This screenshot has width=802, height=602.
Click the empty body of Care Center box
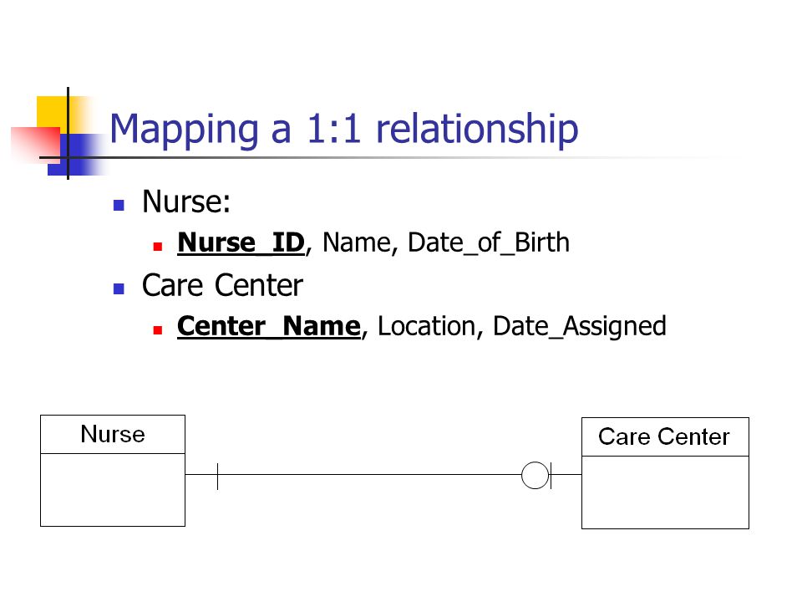coord(665,492)
